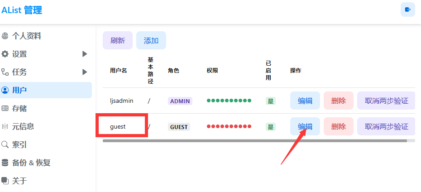Click the GUEST role badge
This screenshot has height=192, width=421.
point(179,127)
